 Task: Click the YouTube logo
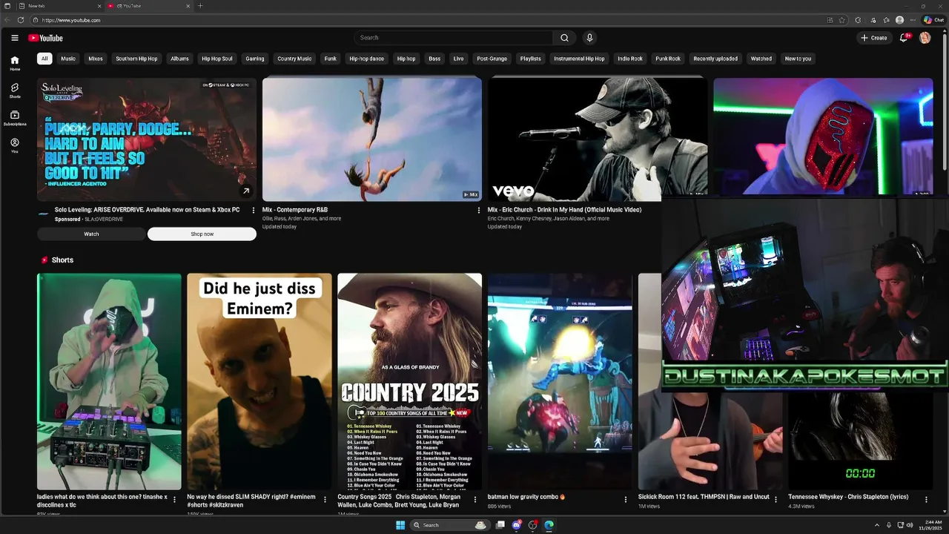[46, 38]
